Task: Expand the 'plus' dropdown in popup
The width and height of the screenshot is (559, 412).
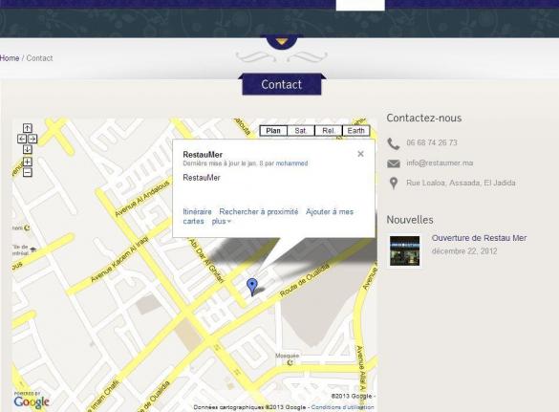Action: point(222,221)
